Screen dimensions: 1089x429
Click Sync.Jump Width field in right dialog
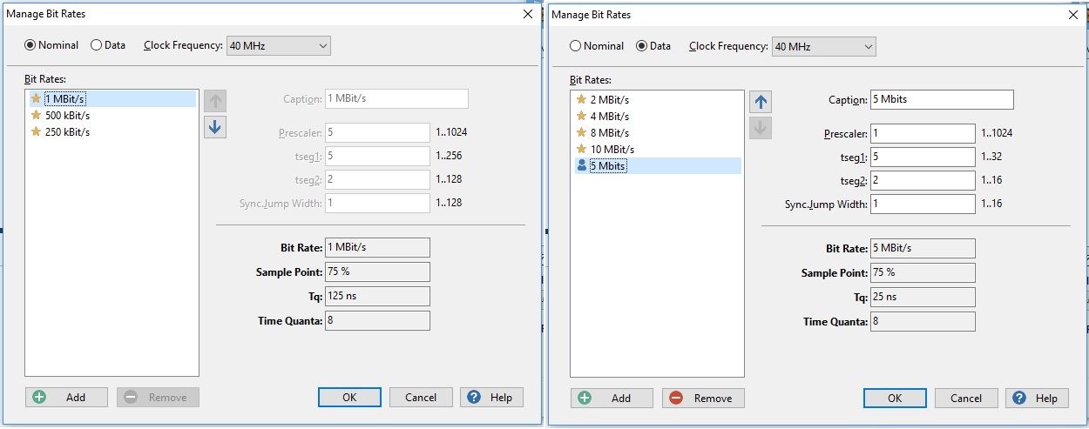(x=923, y=204)
